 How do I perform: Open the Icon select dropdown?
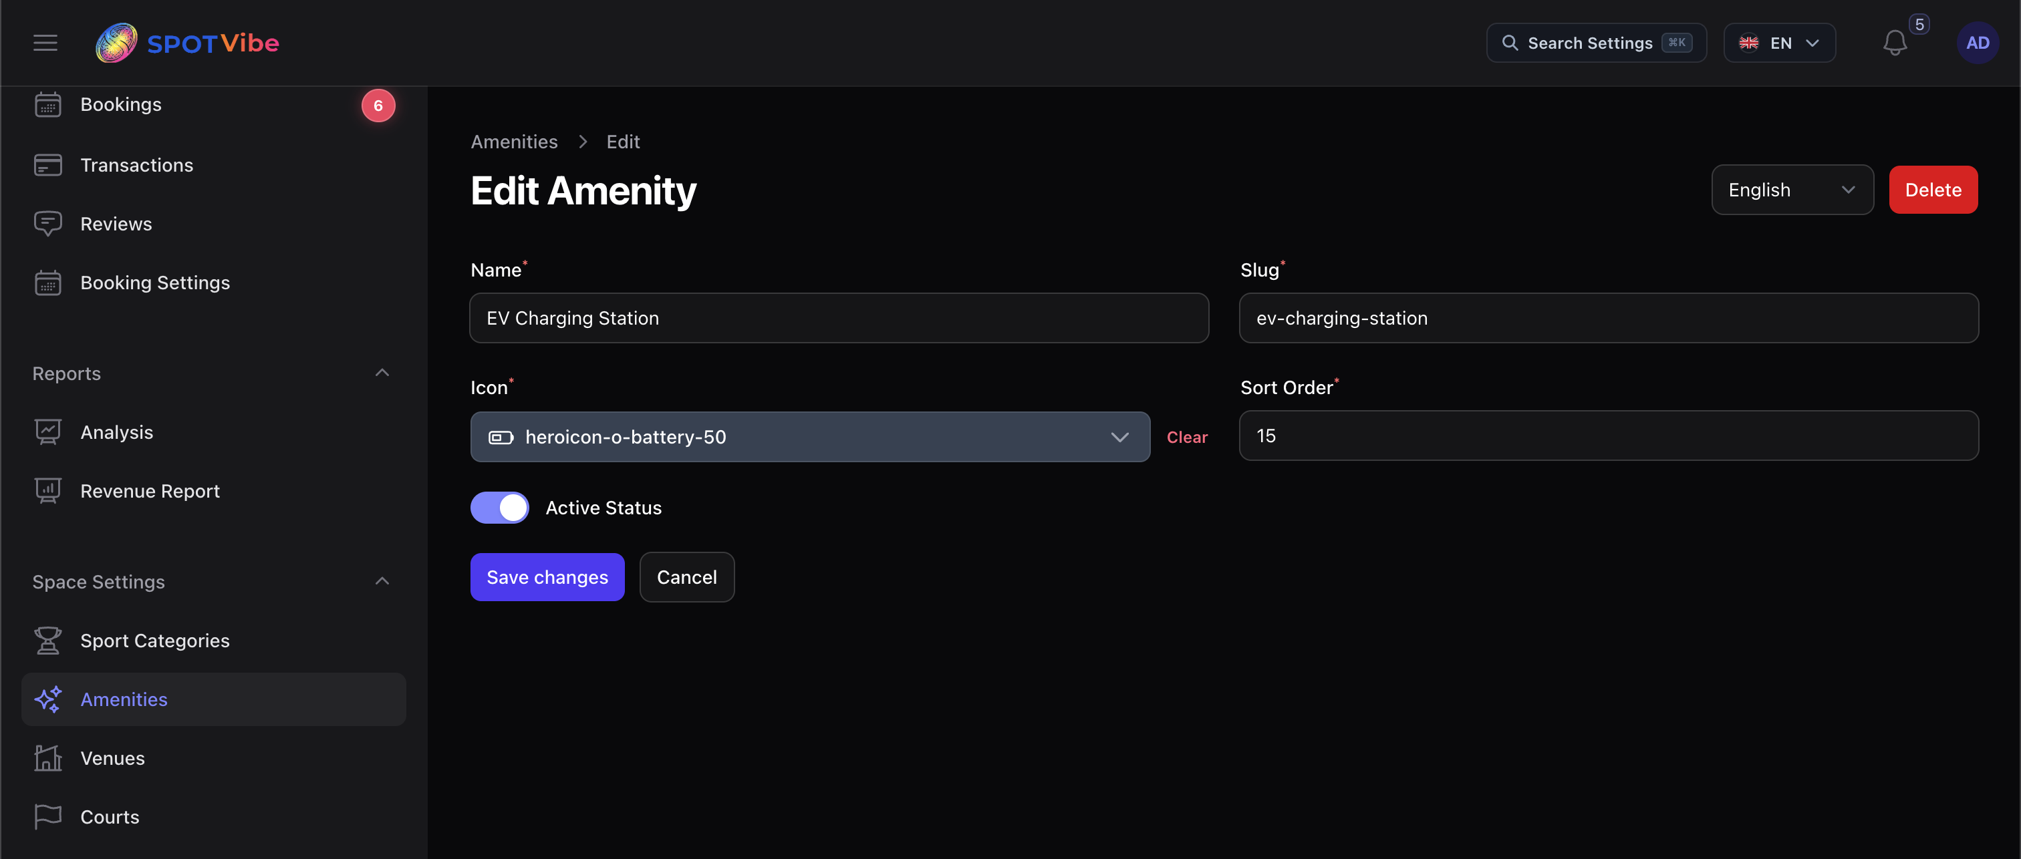pyautogui.click(x=809, y=437)
